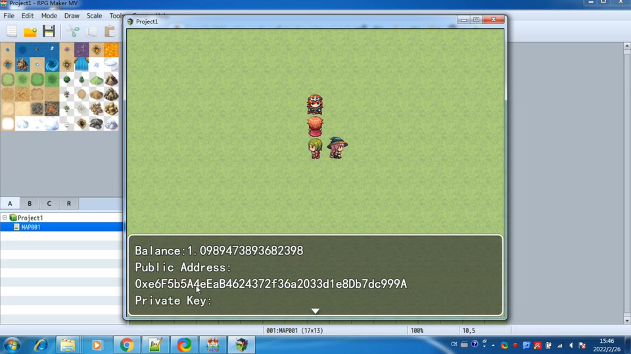Screen dimensions: 631x354
Task: Open the Windows Start menu
Action: coord(12,345)
